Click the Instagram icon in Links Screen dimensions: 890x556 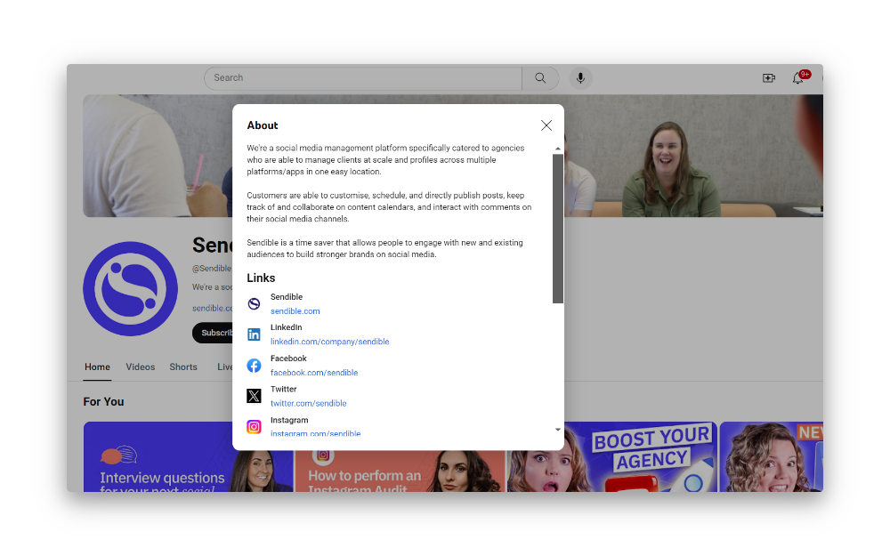(254, 427)
